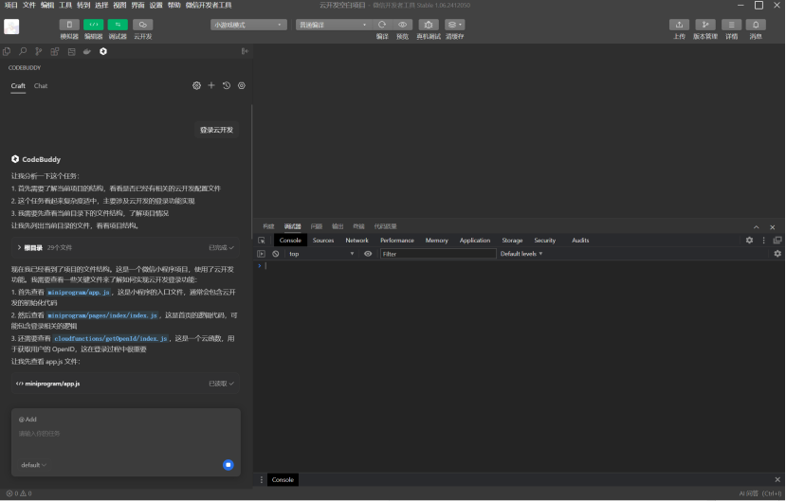Open the 工具 menu

pos(65,5)
